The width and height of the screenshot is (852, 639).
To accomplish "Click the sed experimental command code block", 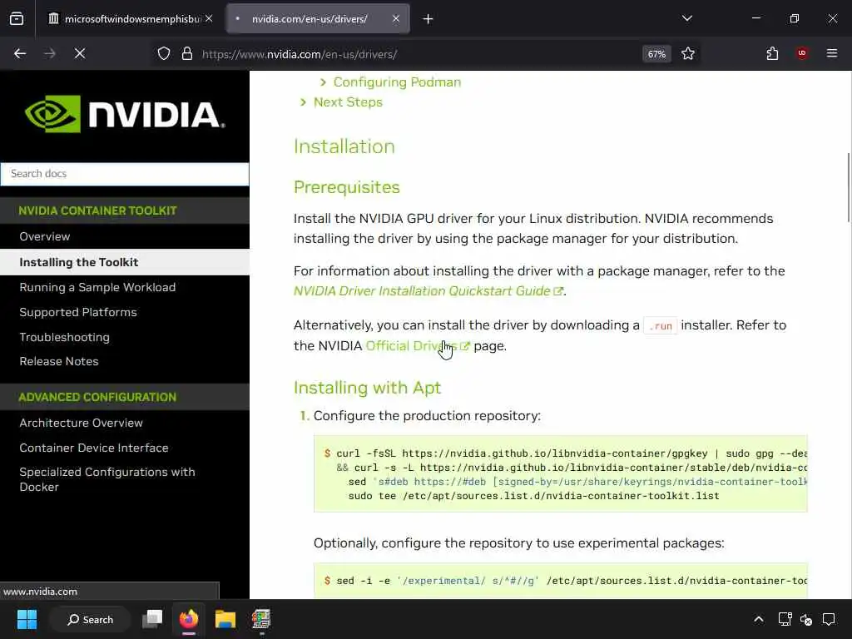I will click(x=561, y=581).
